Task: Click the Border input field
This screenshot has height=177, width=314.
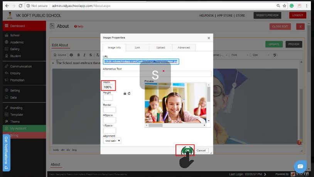Action: tap(110, 110)
